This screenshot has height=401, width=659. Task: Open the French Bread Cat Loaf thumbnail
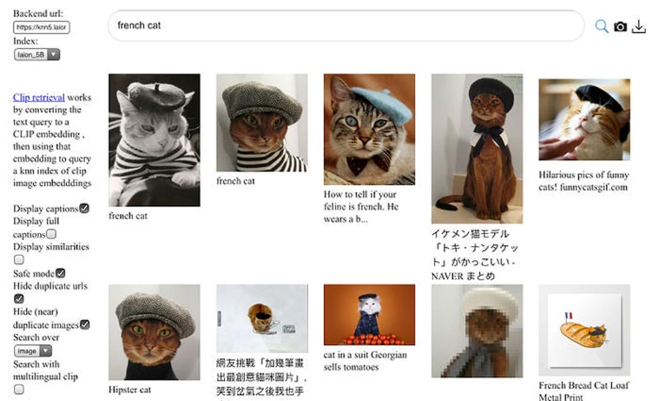(x=584, y=330)
